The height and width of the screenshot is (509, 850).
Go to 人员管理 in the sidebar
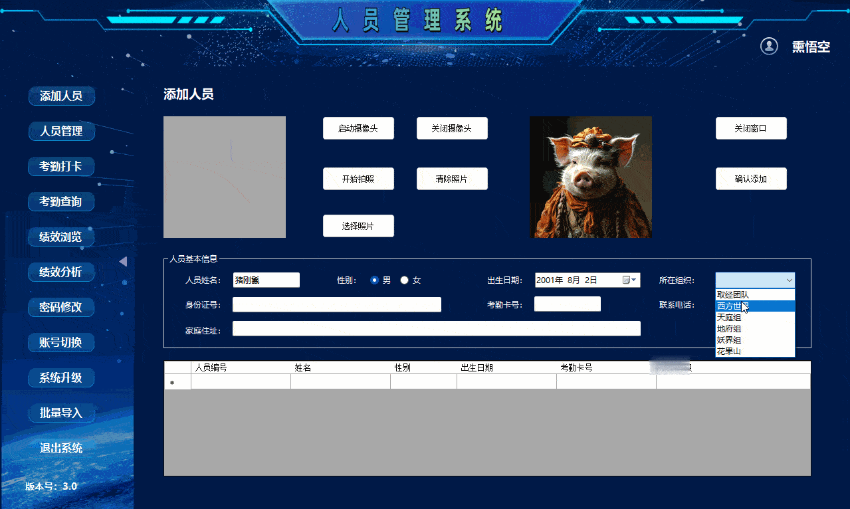(61, 131)
